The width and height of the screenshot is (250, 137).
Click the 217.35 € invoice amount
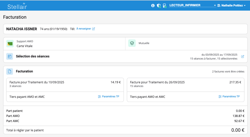[235, 82]
